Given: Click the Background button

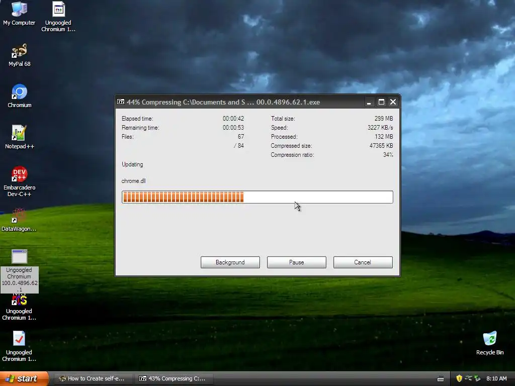Looking at the screenshot, I should coord(230,262).
